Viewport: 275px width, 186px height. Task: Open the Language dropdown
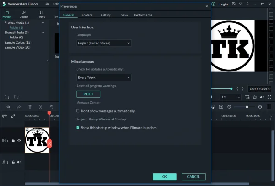[104, 43]
